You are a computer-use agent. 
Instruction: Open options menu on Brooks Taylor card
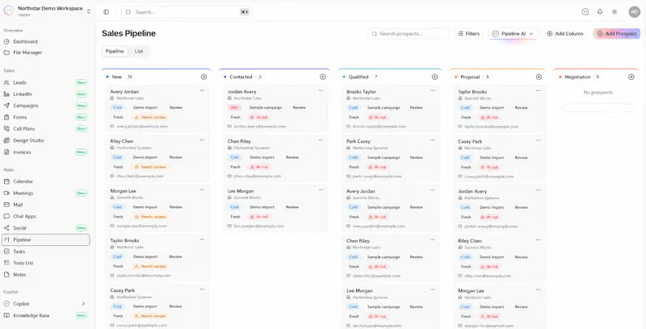[x=433, y=90]
